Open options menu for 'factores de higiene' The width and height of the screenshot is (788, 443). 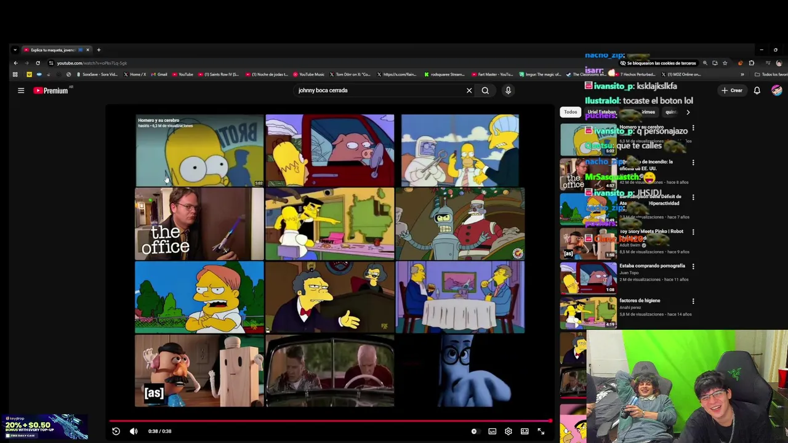(x=693, y=301)
